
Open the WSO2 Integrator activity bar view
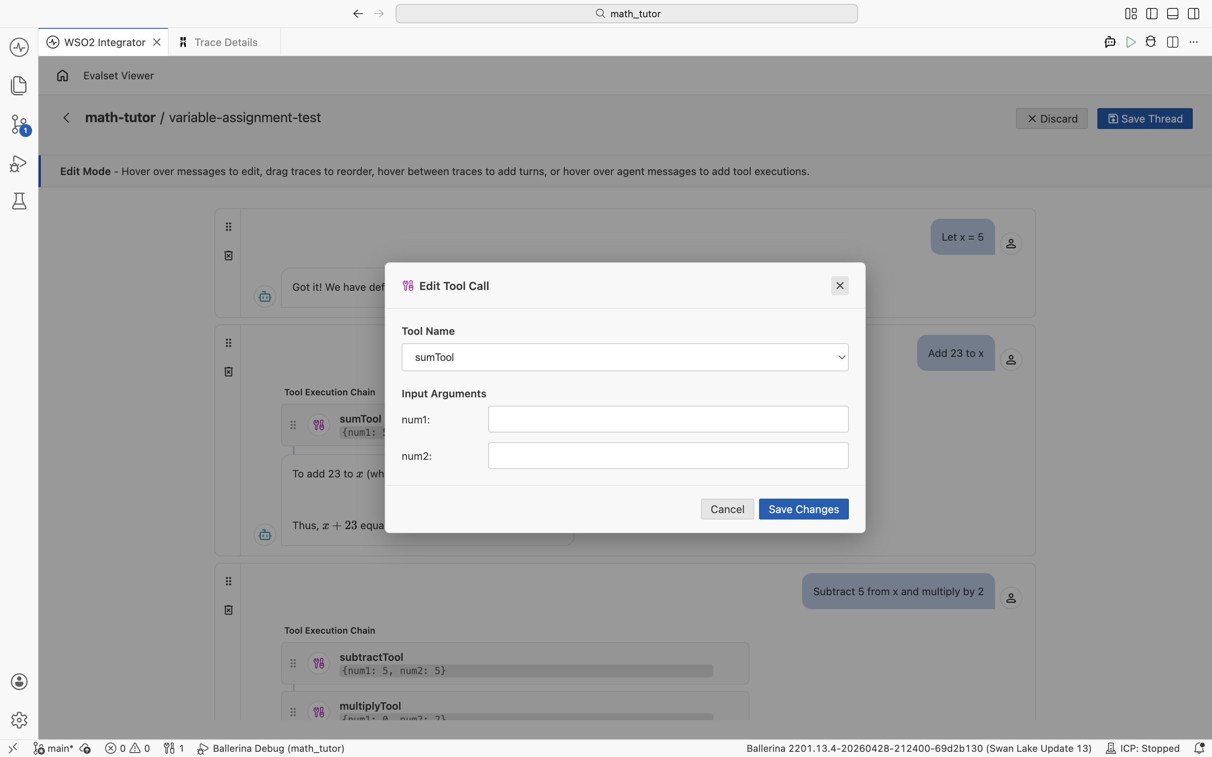point(19,48)
